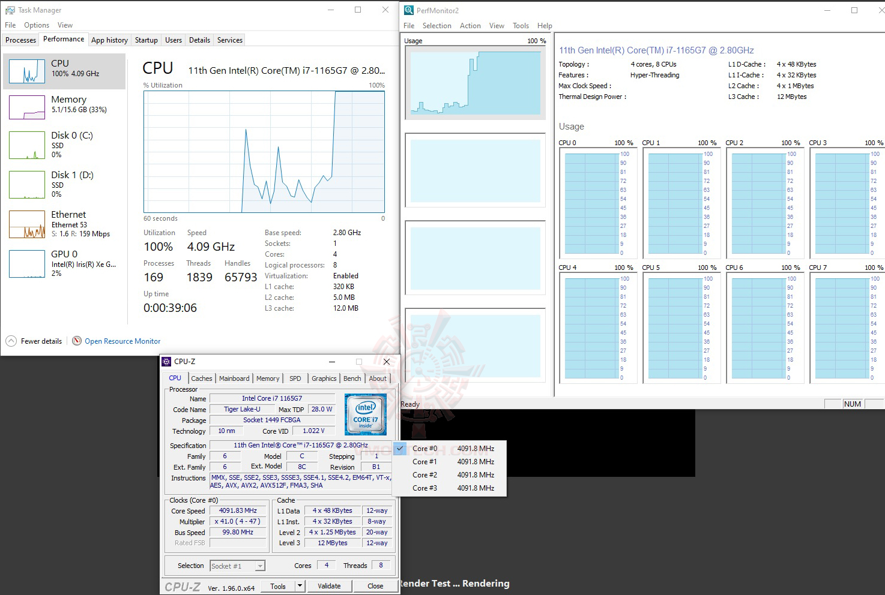885x595 pixels.
Task: Open the Mainboard tab in CPU-Z
Action: [234, 378]
